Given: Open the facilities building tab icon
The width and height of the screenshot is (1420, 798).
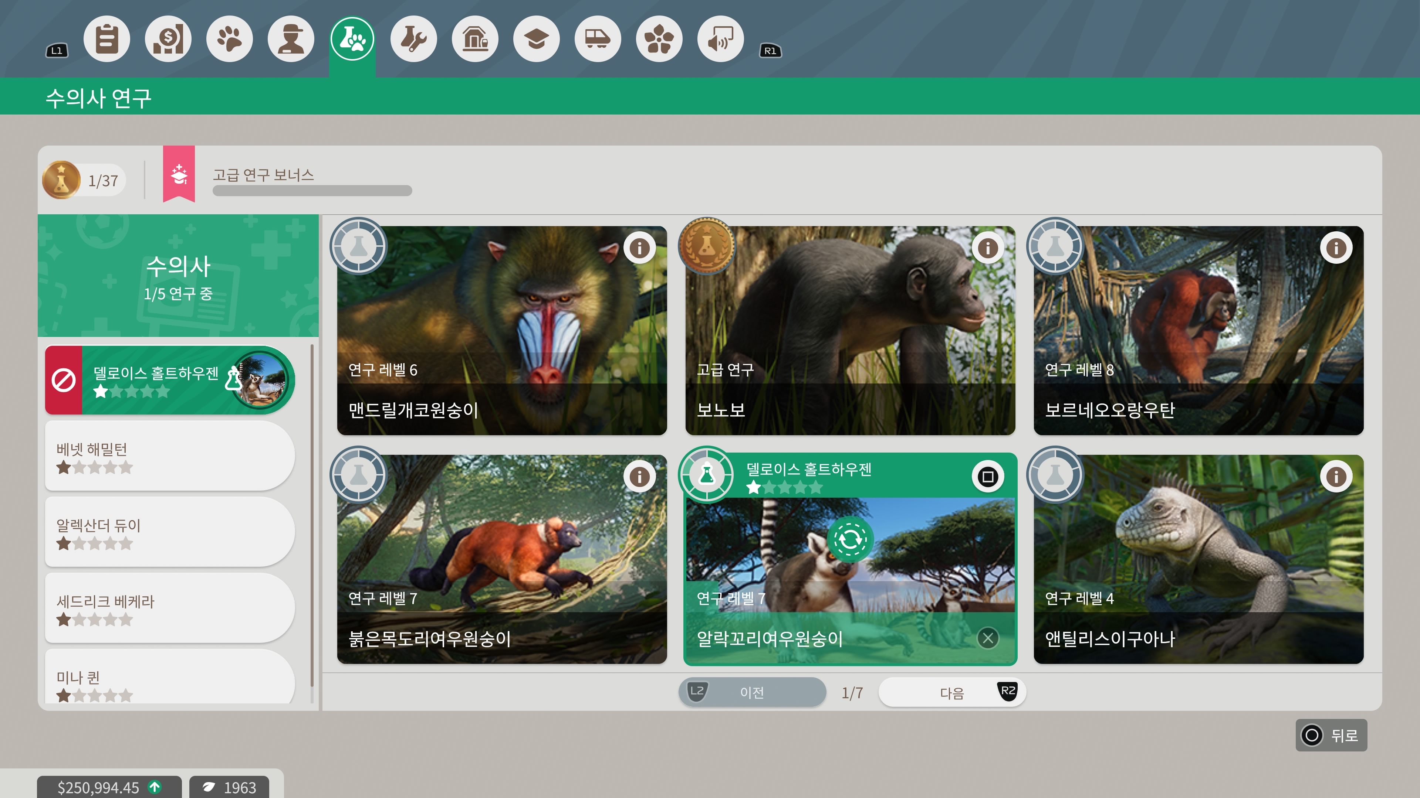Looking at the screenshot, I should [475, 39].
